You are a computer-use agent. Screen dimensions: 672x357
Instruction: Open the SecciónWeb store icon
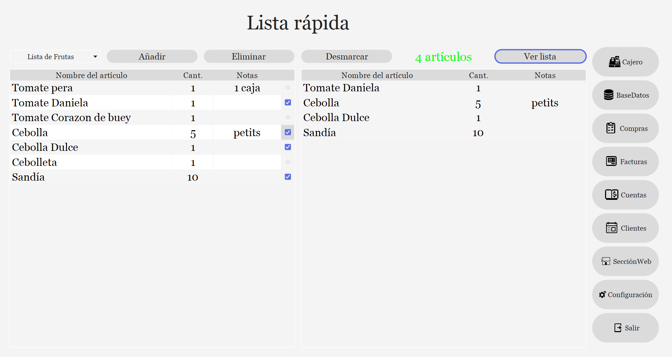click(606, 261)
